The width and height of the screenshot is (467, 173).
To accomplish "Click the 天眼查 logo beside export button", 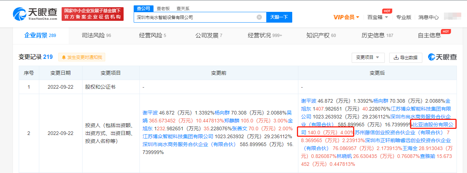I will pyautogui.click(x=442, y=57).
